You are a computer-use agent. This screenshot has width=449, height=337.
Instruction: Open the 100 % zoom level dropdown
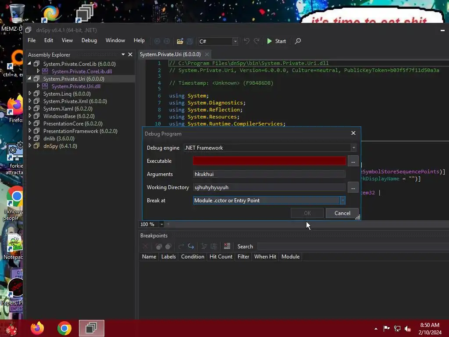click(161, 224)
